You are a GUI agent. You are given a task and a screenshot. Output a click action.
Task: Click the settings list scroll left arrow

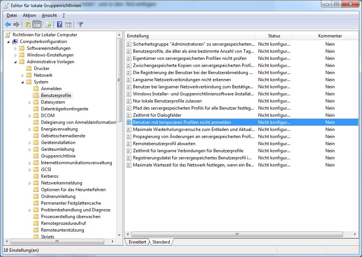pyautogui.click(x=128, y=234)
